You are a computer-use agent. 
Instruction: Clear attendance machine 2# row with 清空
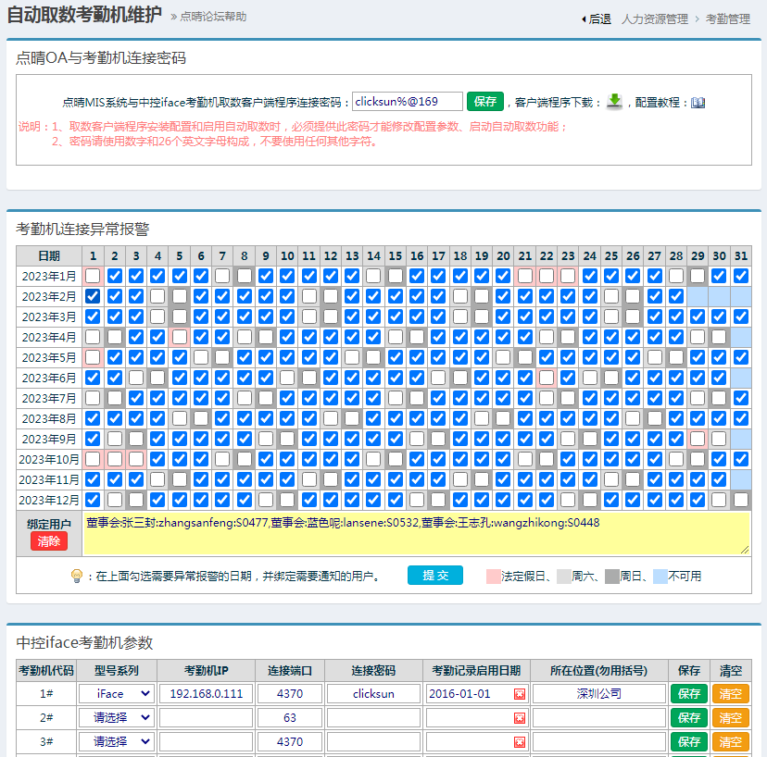coord(730,718)
